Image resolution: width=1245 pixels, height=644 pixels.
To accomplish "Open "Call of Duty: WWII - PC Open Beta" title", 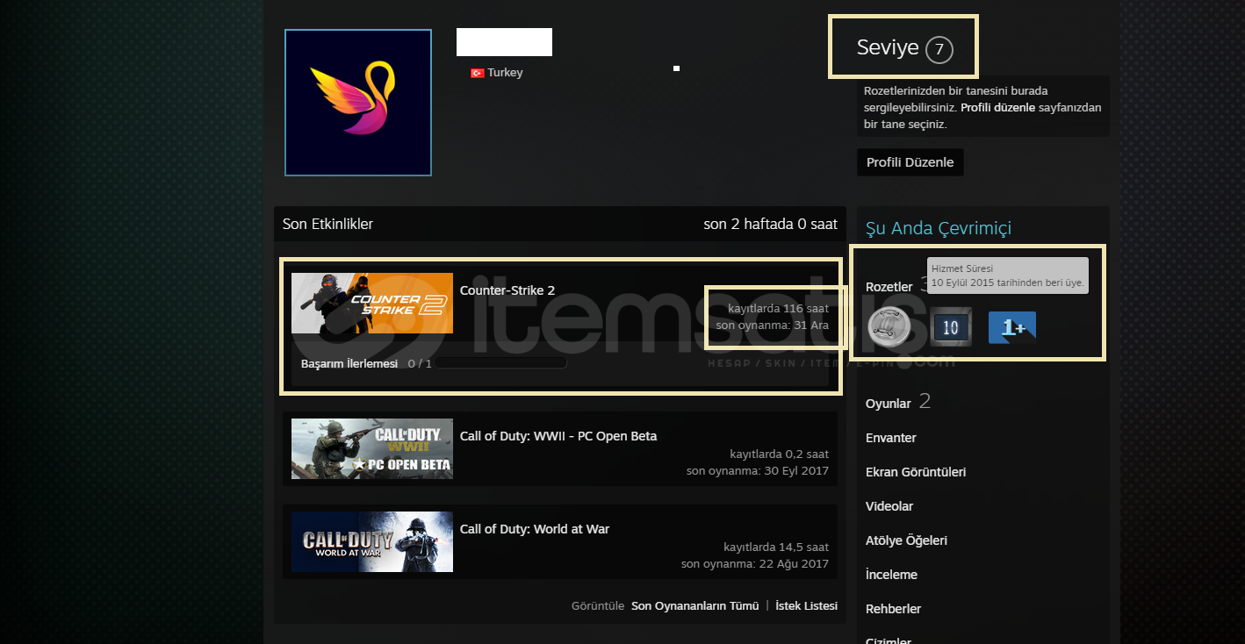I will pyautogui.click(x=558, y=436).
